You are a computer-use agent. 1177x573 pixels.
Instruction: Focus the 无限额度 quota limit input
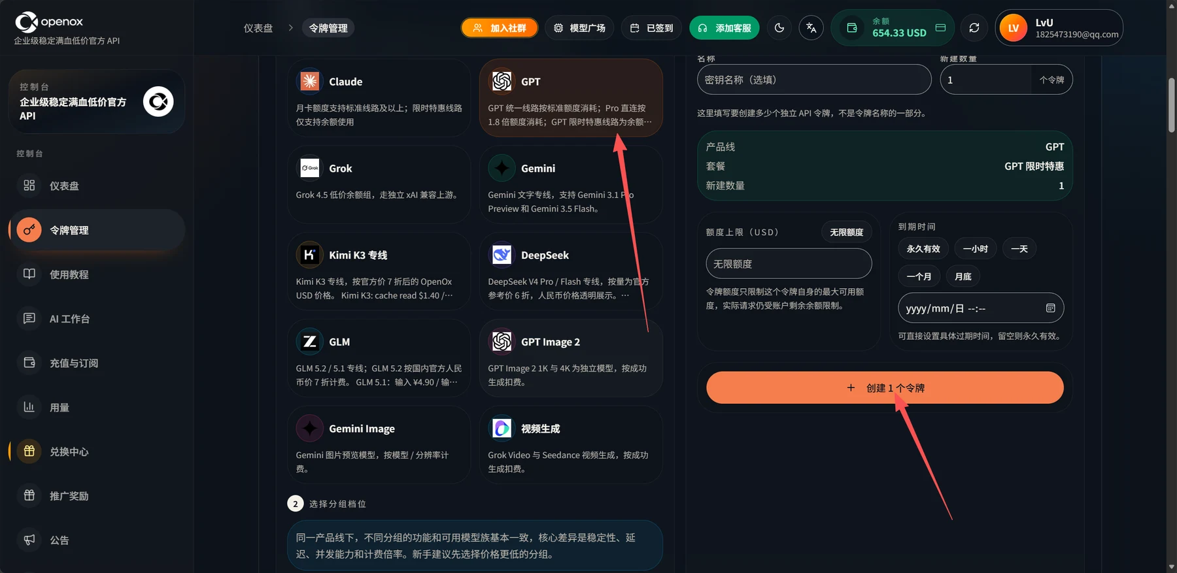(x=789, y=264)
